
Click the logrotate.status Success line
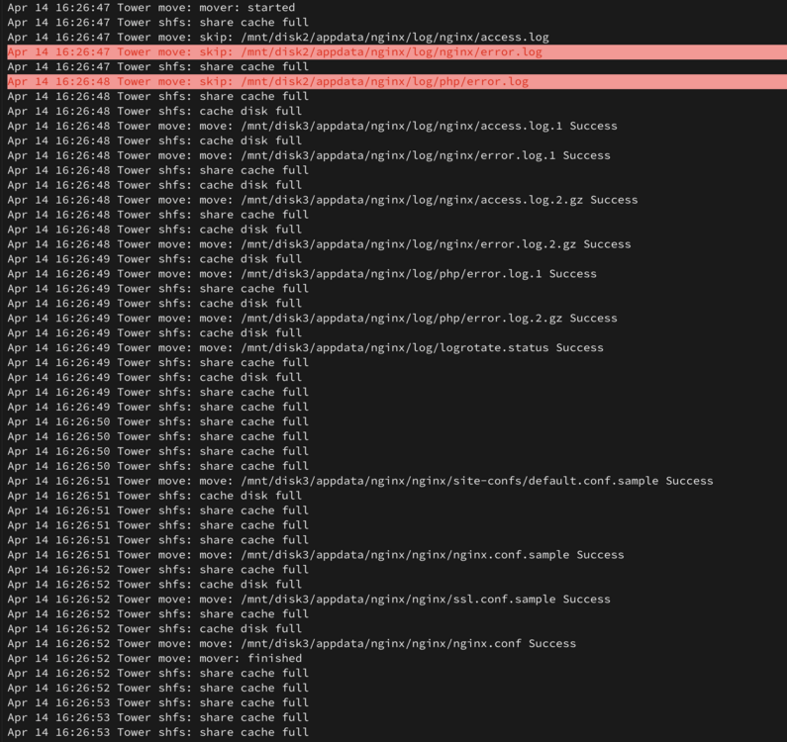(305, 347)
